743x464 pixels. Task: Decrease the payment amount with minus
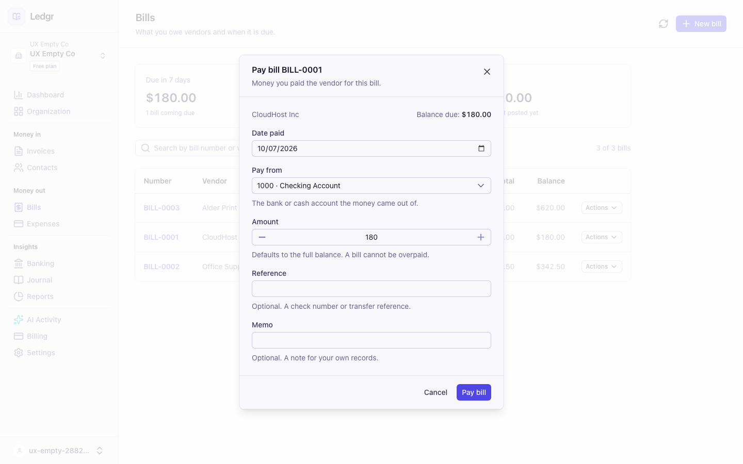point(262,237)
